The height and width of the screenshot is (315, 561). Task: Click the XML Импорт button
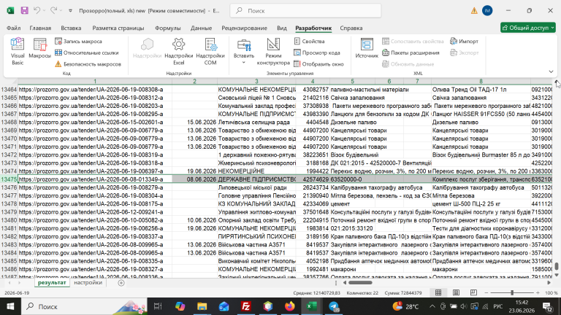[465, 42]
